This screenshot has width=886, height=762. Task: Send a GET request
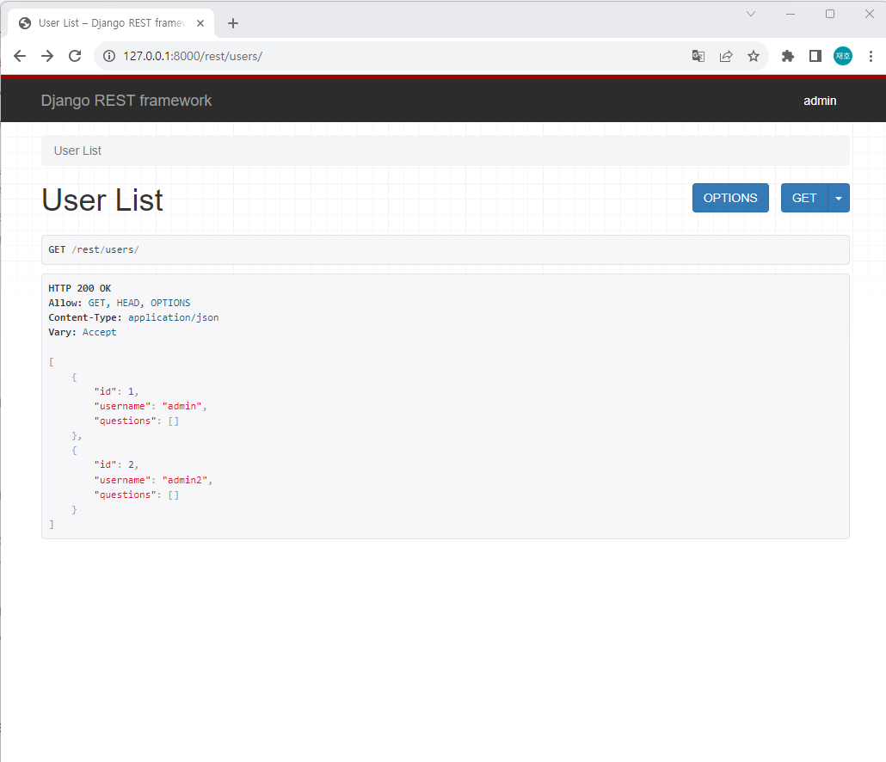tap(804, 198)
